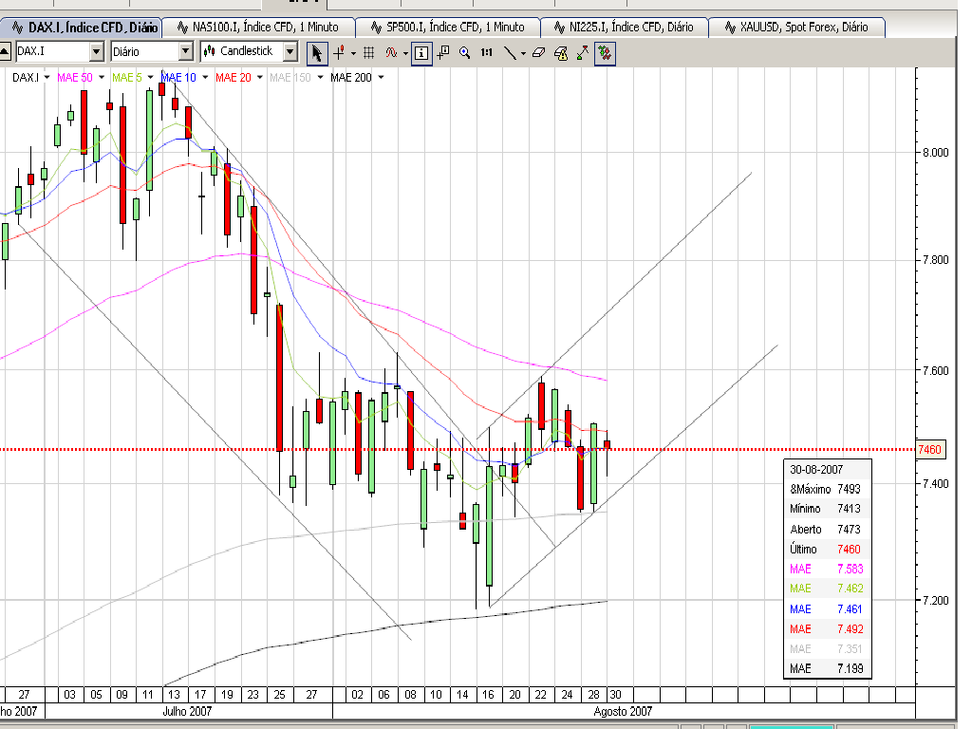The height and width of the screenshot is (729, 972).
Task: Click the add comment crosshair icon
Action: click(x=443, y=53)
